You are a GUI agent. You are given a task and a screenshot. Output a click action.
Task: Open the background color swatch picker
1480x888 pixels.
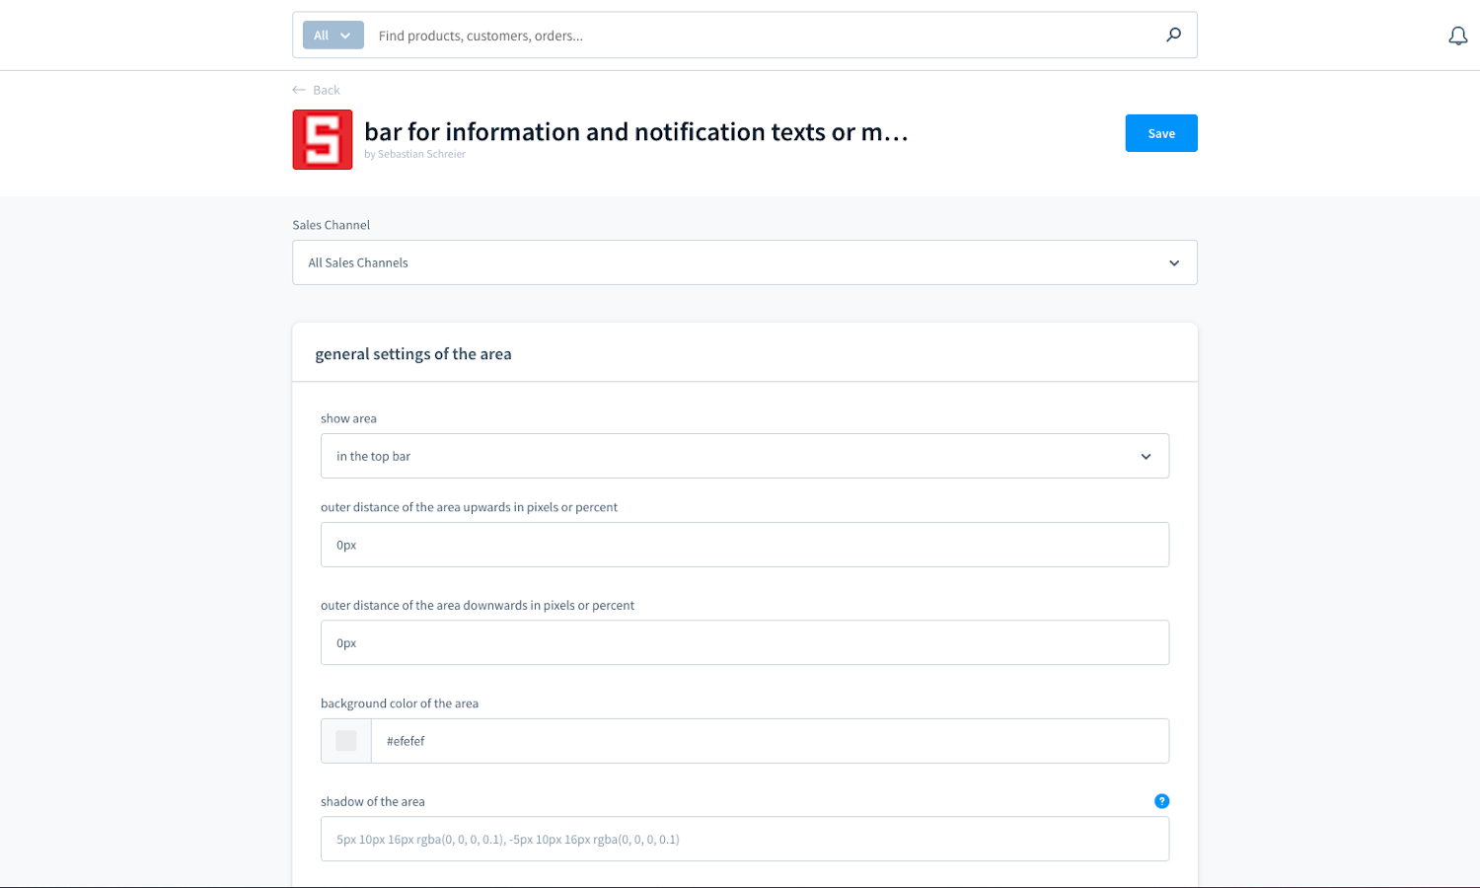point(345,740)
